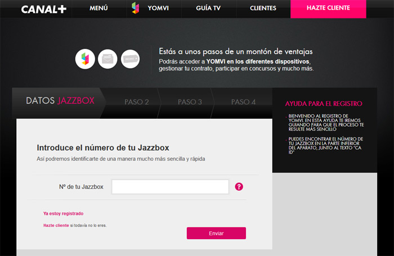The width and height of the screenshot is (394, 256).
Task: Click the Introduce el número de tu Jazzbox heading
Action: [x=103, y=147]
